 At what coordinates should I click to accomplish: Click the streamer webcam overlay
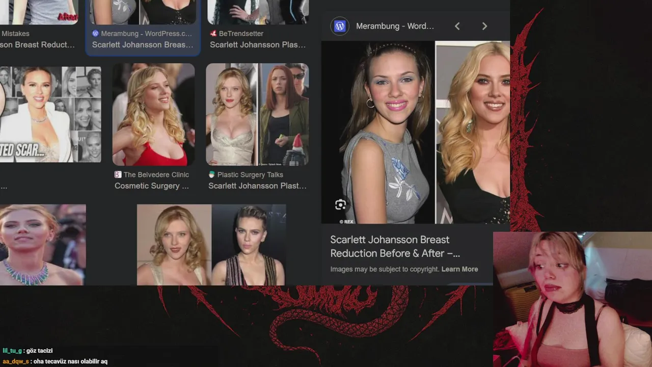[573, 300]
